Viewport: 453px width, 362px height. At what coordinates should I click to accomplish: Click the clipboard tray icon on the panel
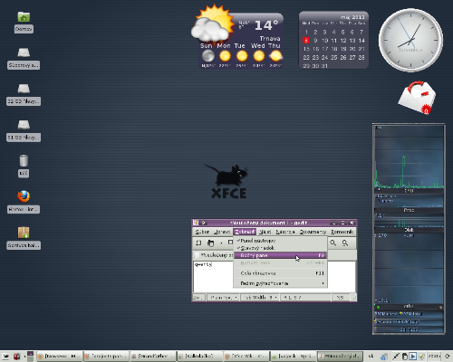pos(405,357)
